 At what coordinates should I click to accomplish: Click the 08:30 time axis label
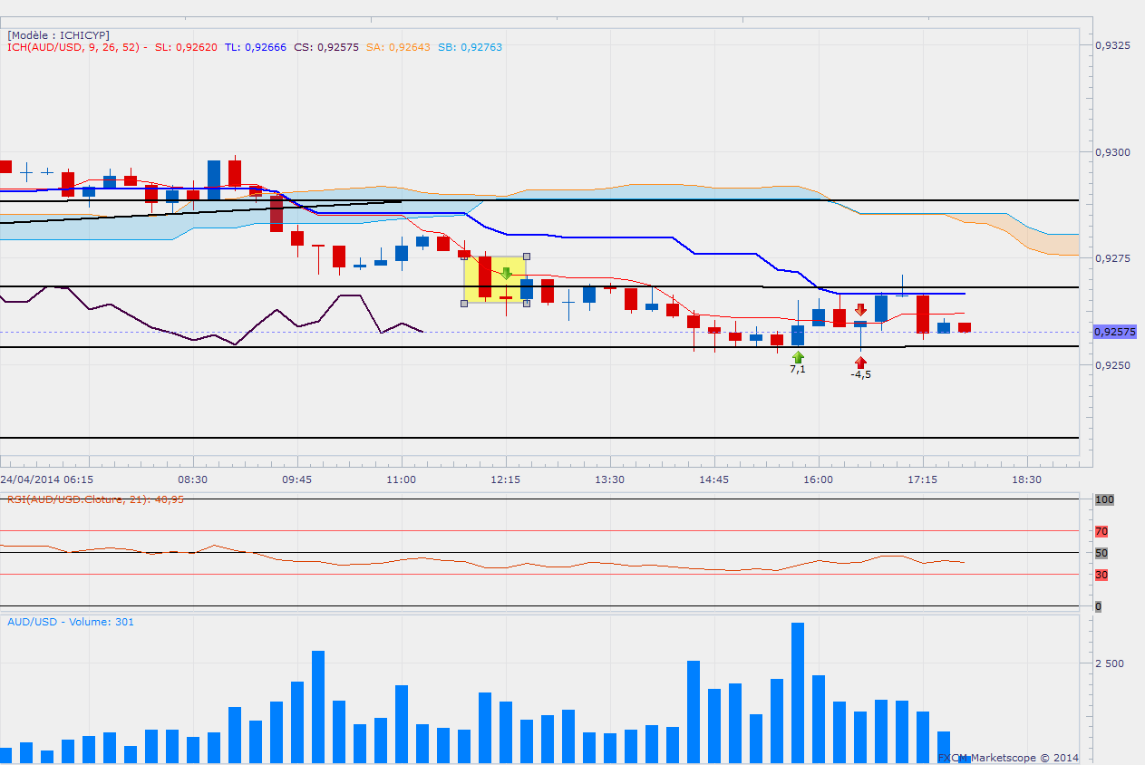click(x=193, y=479)
